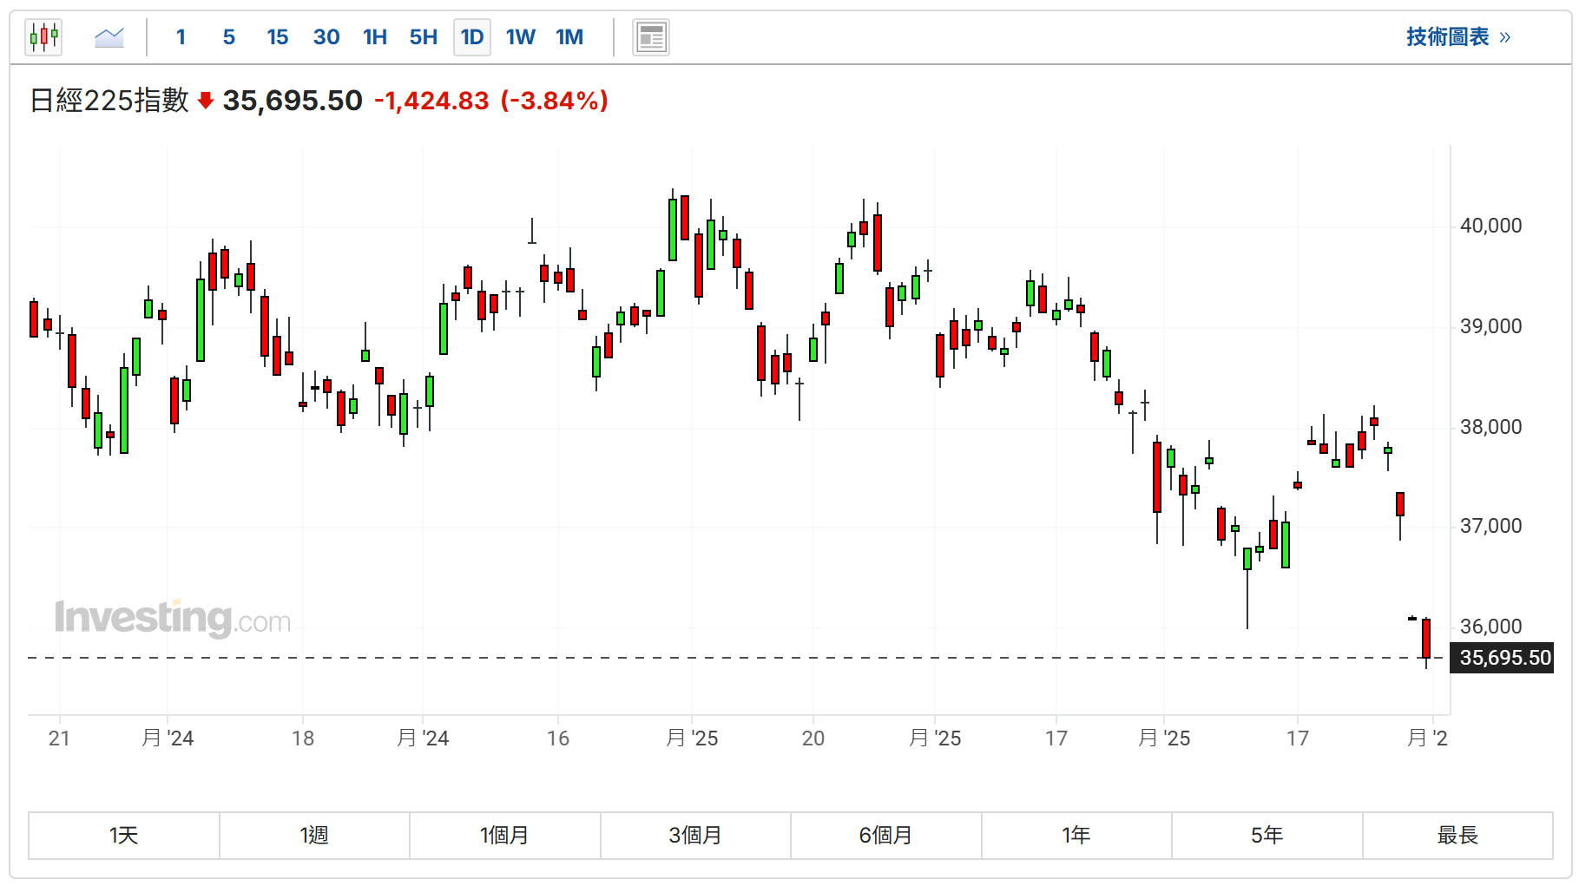Select the 1天 time range
The image size is (1579, 886).
point(124,836)
